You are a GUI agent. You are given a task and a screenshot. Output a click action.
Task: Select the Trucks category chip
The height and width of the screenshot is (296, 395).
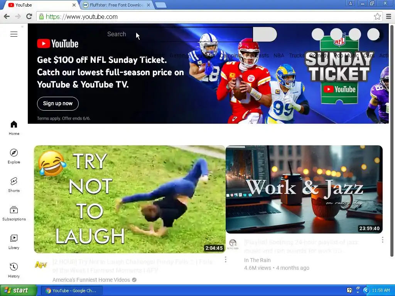pyautogui.click(x=297, y=55)
